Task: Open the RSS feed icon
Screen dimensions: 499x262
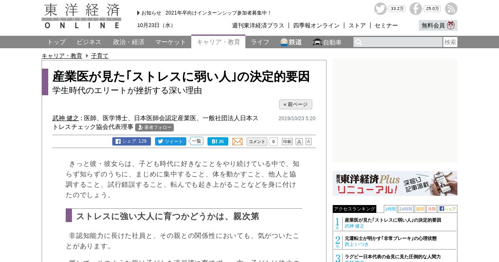Action: click(451, 9)
